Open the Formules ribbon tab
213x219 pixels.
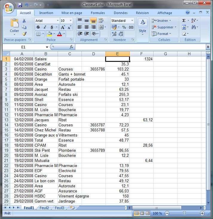98,13
